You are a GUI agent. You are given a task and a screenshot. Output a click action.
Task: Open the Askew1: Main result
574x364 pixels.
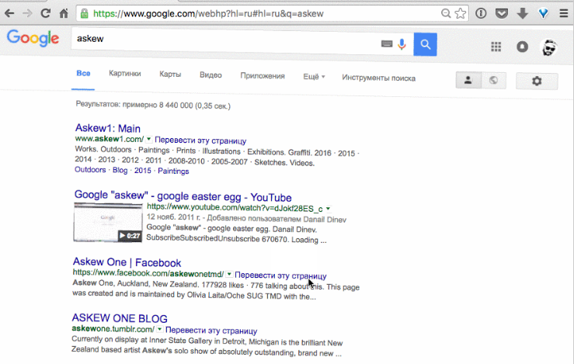(x=108, y=128)
